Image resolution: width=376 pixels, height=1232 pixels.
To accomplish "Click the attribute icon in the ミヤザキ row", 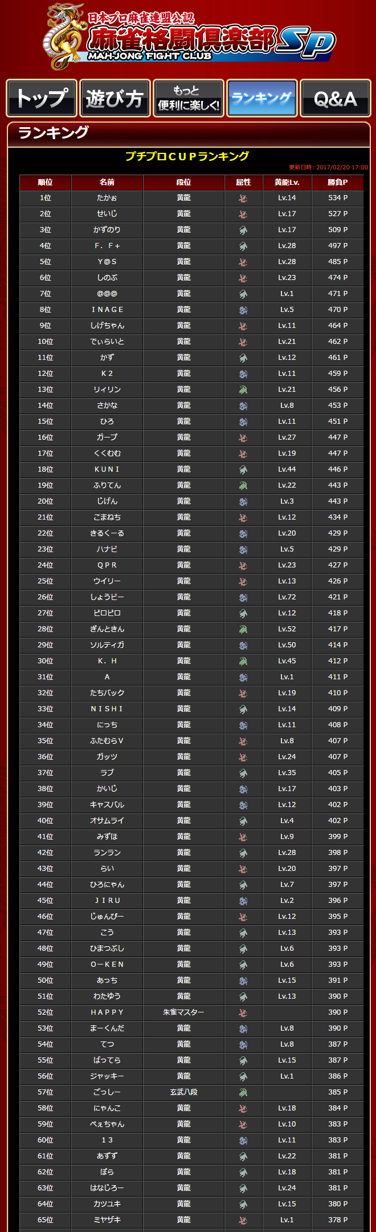I will click(243, 1221).
